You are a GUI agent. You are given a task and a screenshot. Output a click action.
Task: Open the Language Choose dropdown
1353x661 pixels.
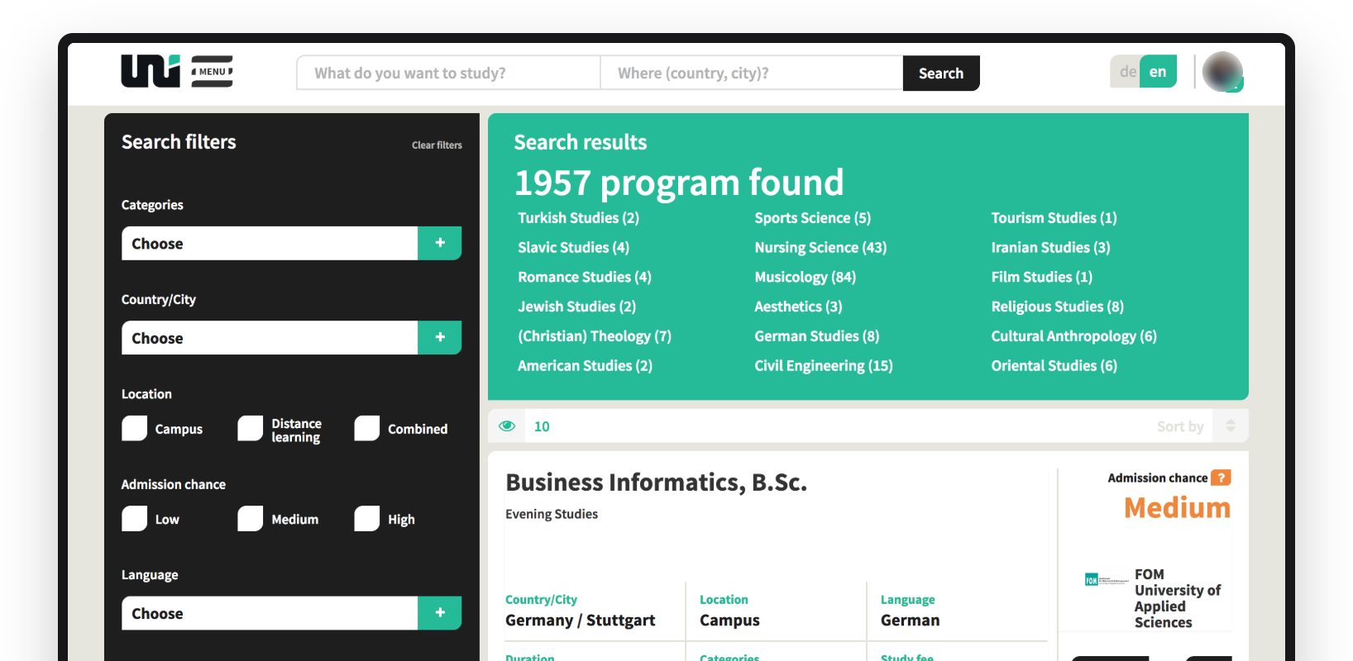[270, 612]
